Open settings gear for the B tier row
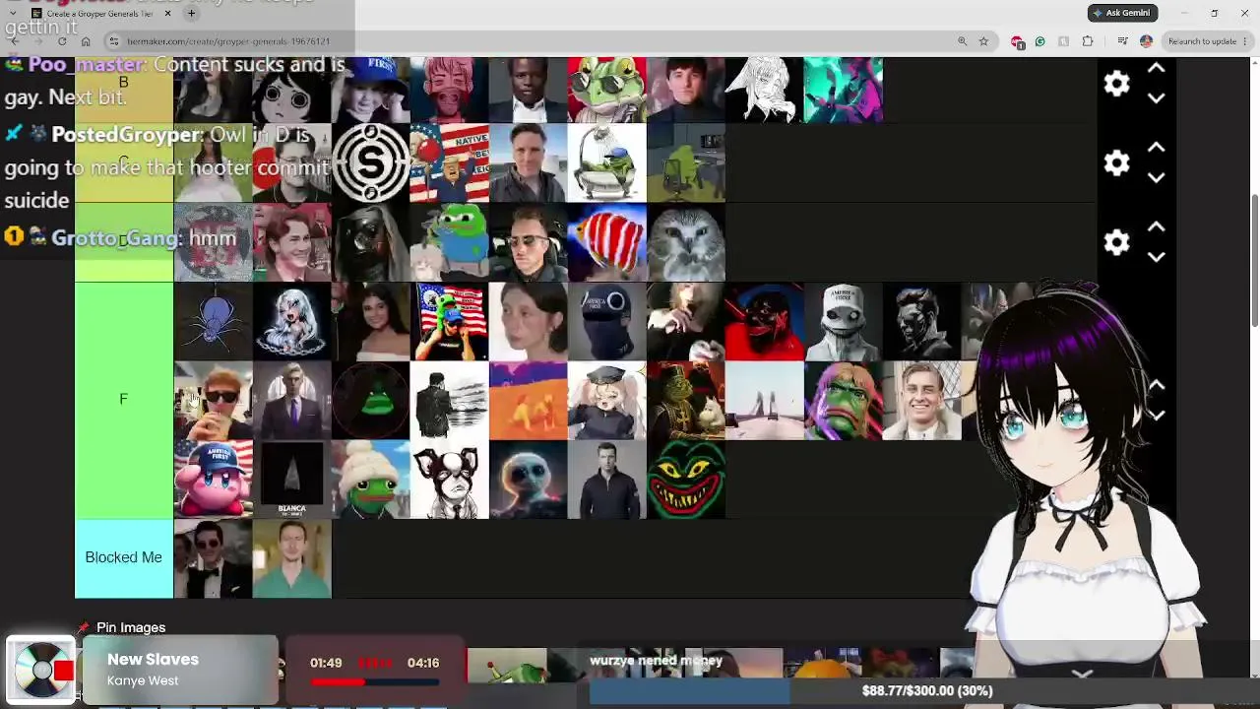1260x709 pixels. pyautogui.click(x=1116, y=84)
